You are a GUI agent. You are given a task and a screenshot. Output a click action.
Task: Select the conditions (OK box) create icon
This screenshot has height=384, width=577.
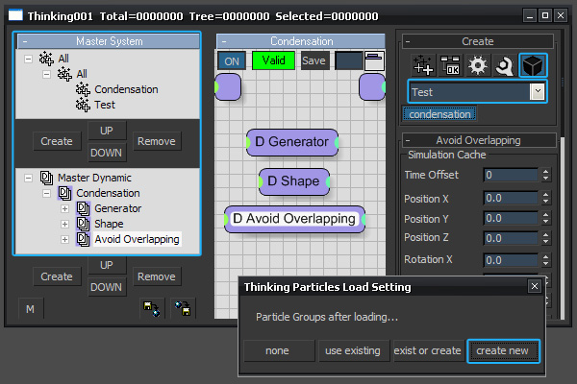point(450,65)
